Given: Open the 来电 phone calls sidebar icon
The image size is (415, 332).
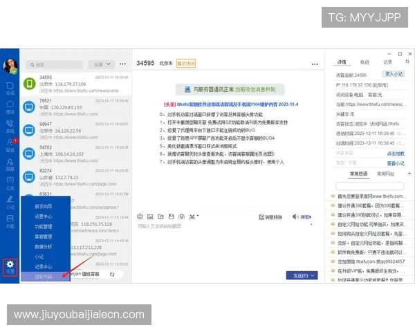Looking at the screenshot, I should (x=10, y=127).
